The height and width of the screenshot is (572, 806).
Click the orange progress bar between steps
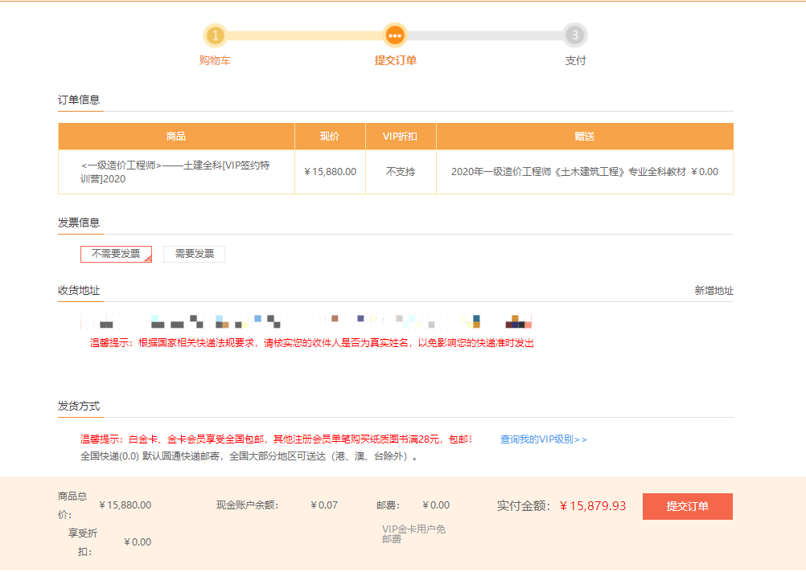tap(306, 36)
